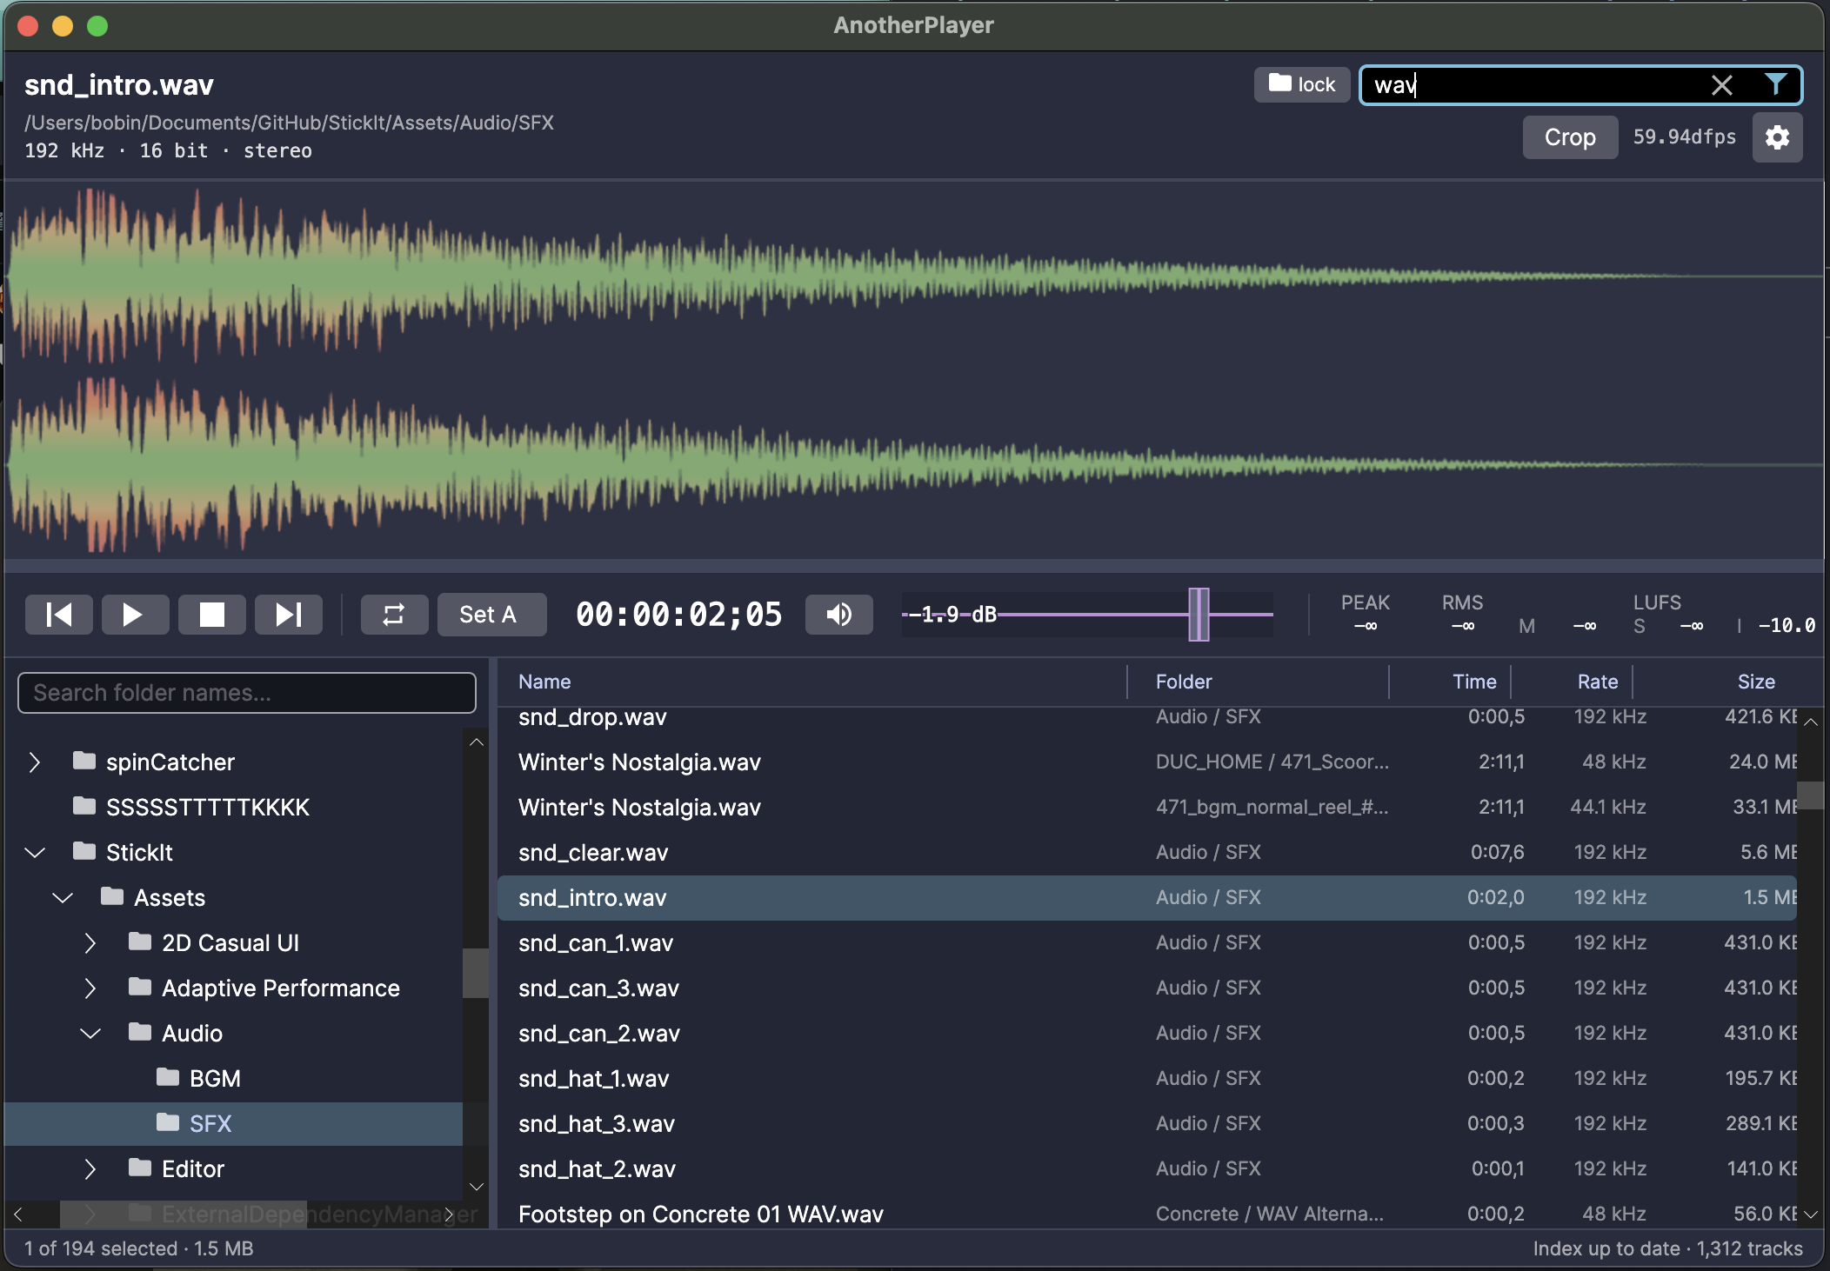Expand the spinCatcher folder
Image resolution: width=1830 pixels, height=1271 pixels.
(35, 762)
